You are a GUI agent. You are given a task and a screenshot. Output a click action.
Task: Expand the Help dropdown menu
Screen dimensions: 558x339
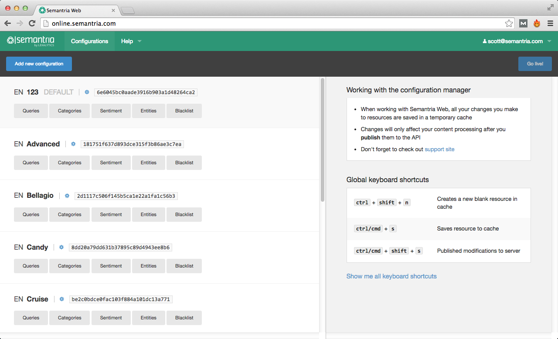130,41
